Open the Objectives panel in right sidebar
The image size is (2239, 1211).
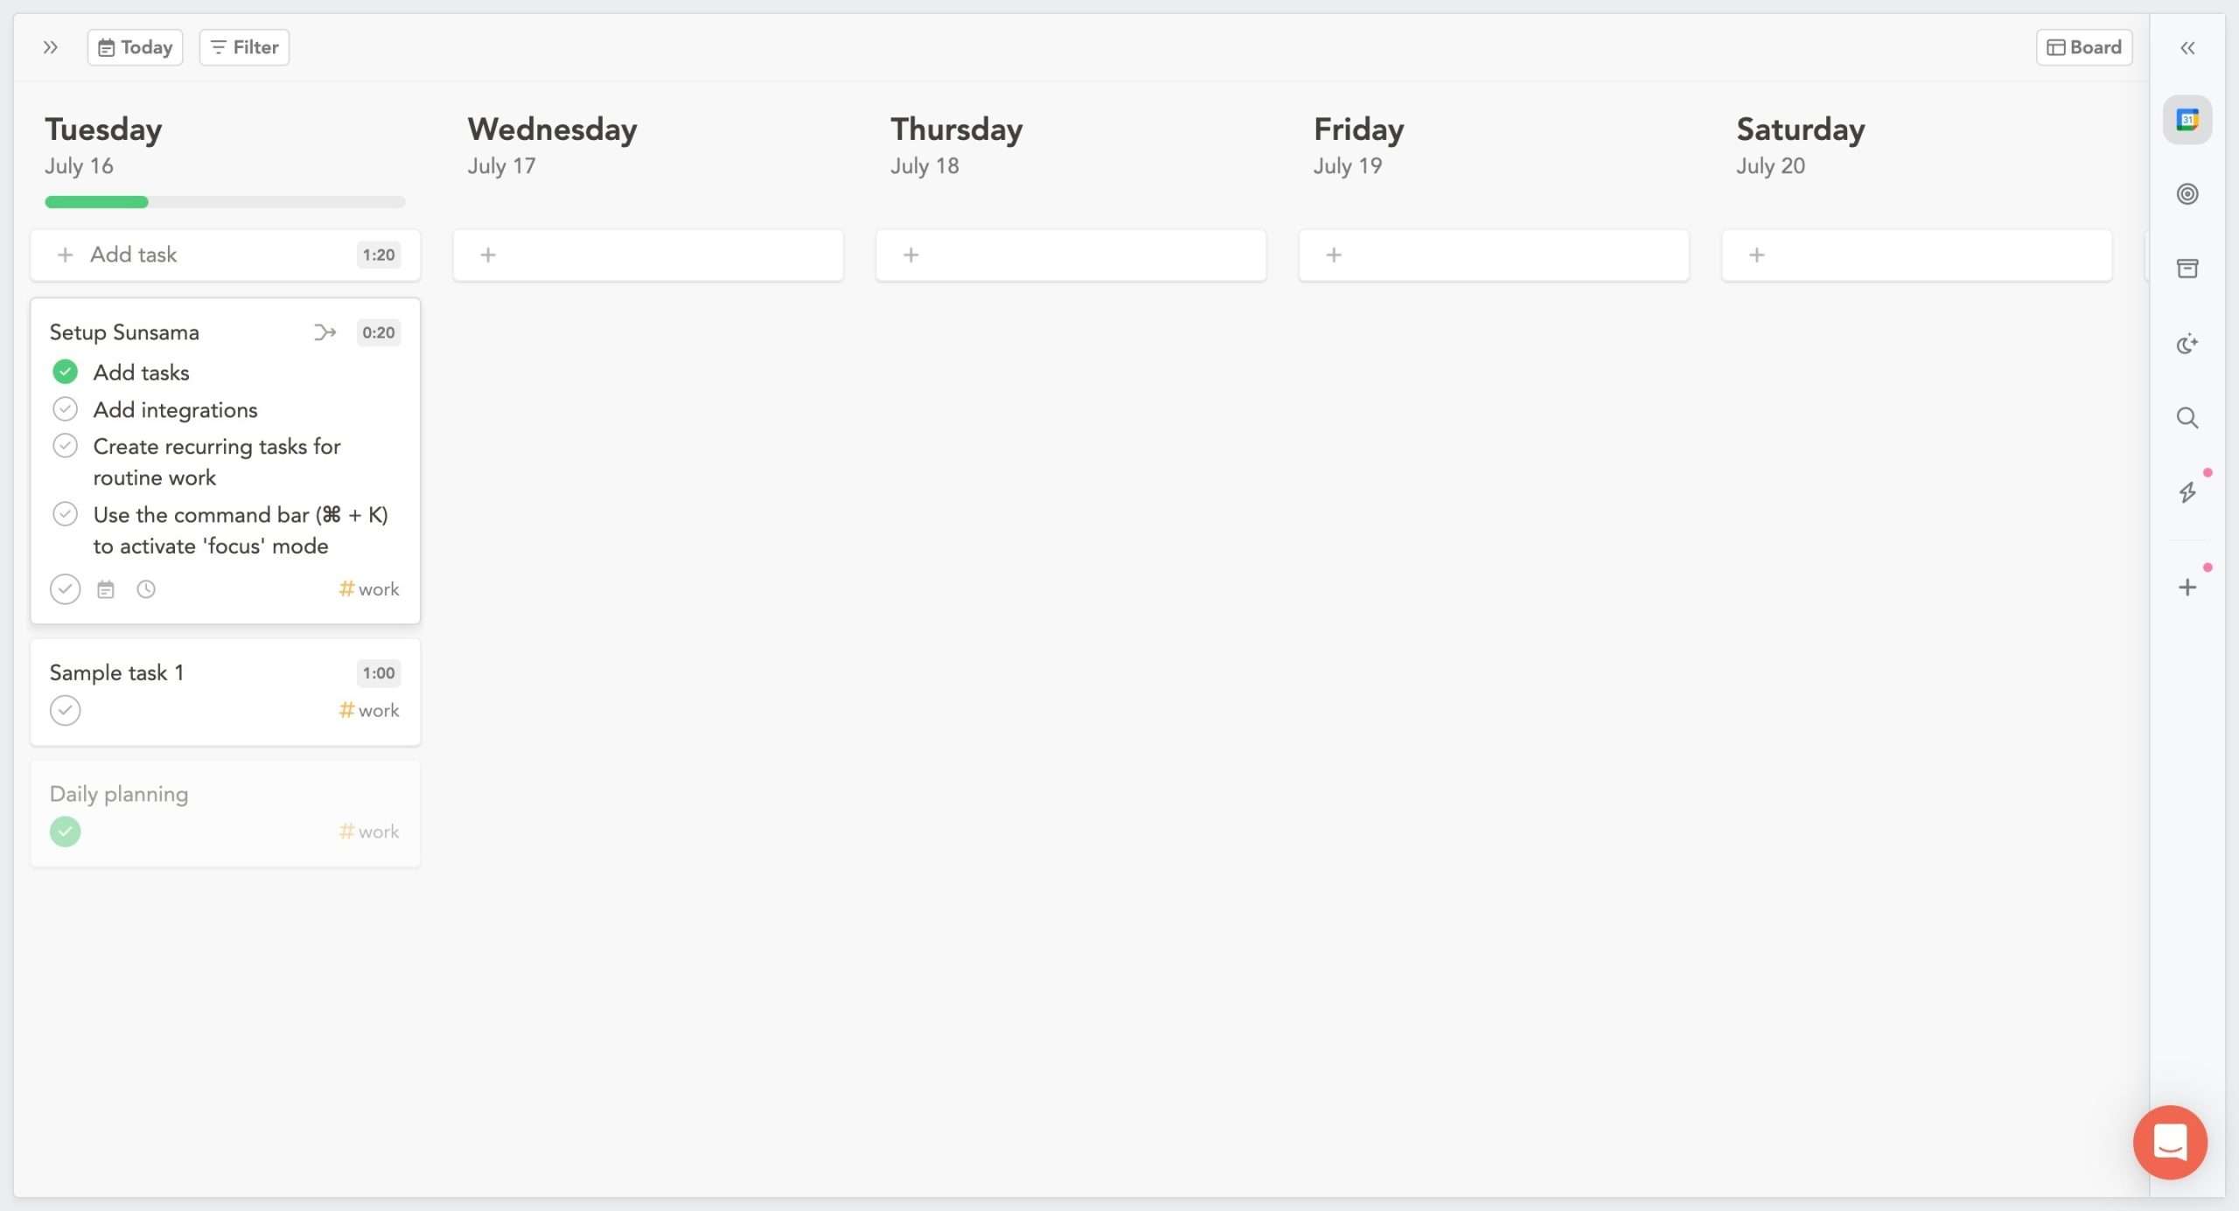2187,193
